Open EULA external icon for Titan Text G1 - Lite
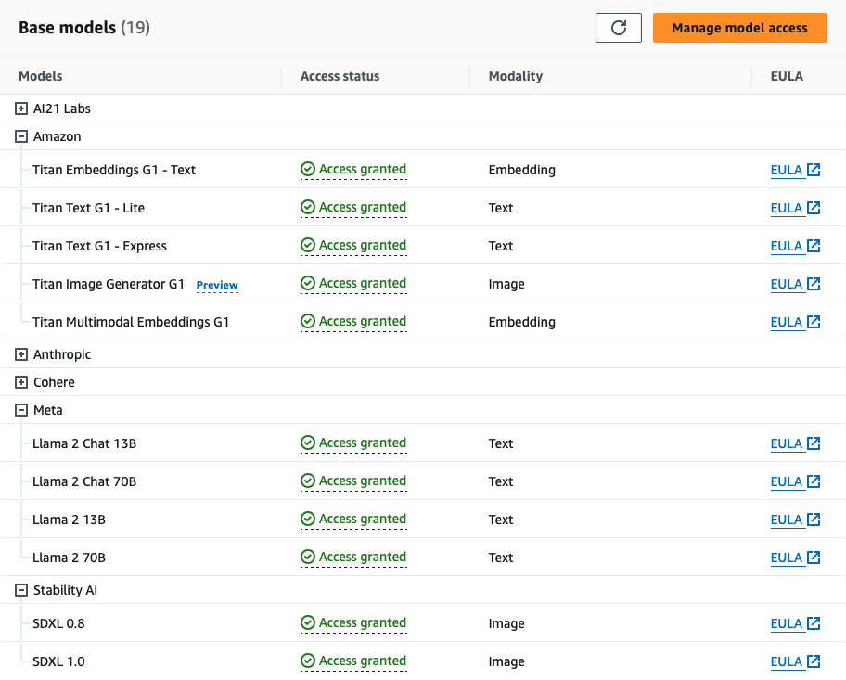The height and width of the screenshot is (680, 846). point(814,208)
